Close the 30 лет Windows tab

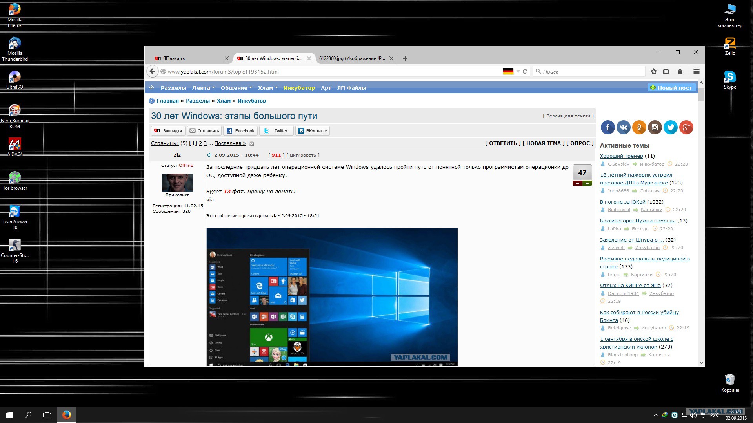[x=309, y=58]
